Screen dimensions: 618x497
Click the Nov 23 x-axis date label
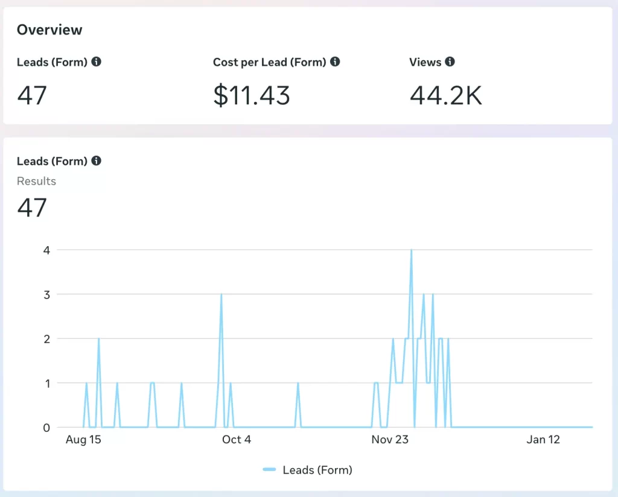[390, 440]
